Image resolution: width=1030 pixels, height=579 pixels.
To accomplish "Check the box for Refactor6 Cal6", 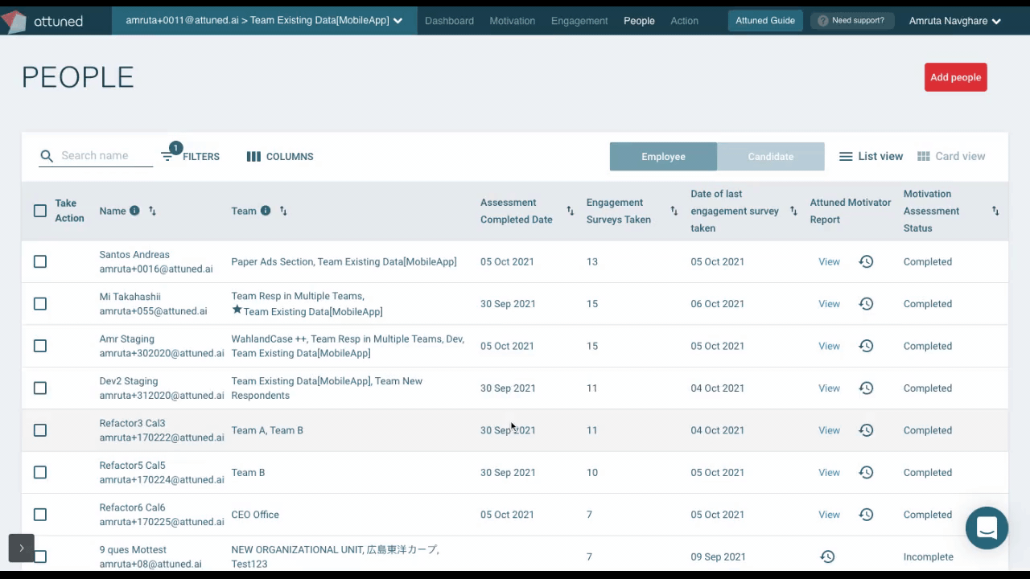I will (x=40, y=515).
